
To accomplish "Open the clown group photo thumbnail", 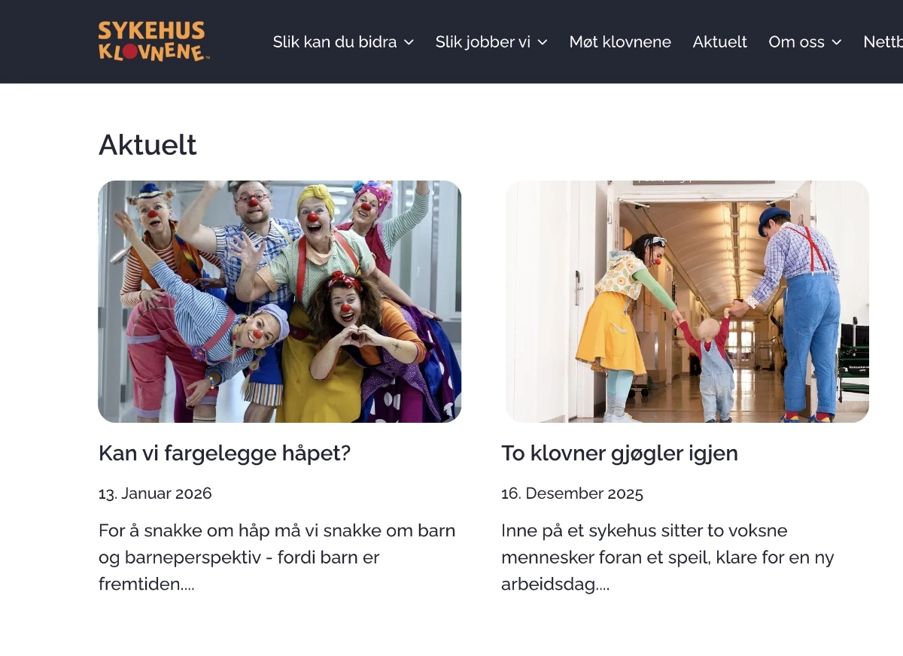I will pos(279,302).
